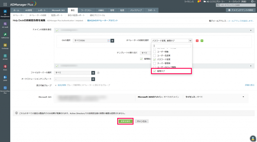Open the レポート tab

(42, 10)
